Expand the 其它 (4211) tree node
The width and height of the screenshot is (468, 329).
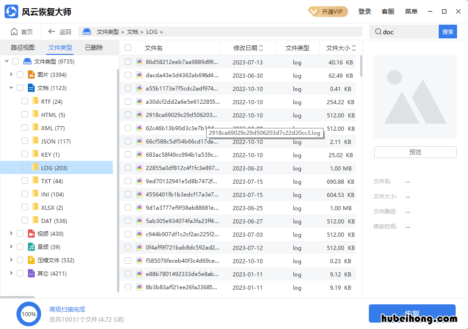click(x=11, y=273)
